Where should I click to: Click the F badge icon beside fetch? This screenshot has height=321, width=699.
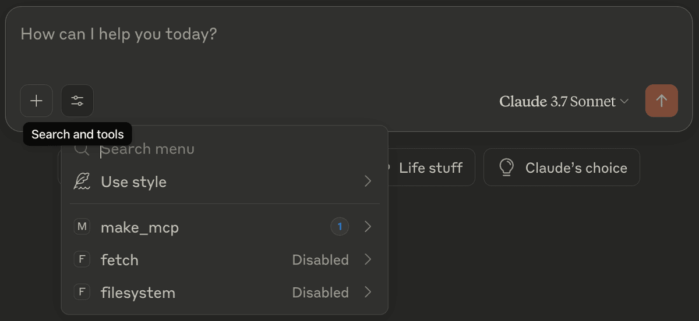tap(82, 259)
